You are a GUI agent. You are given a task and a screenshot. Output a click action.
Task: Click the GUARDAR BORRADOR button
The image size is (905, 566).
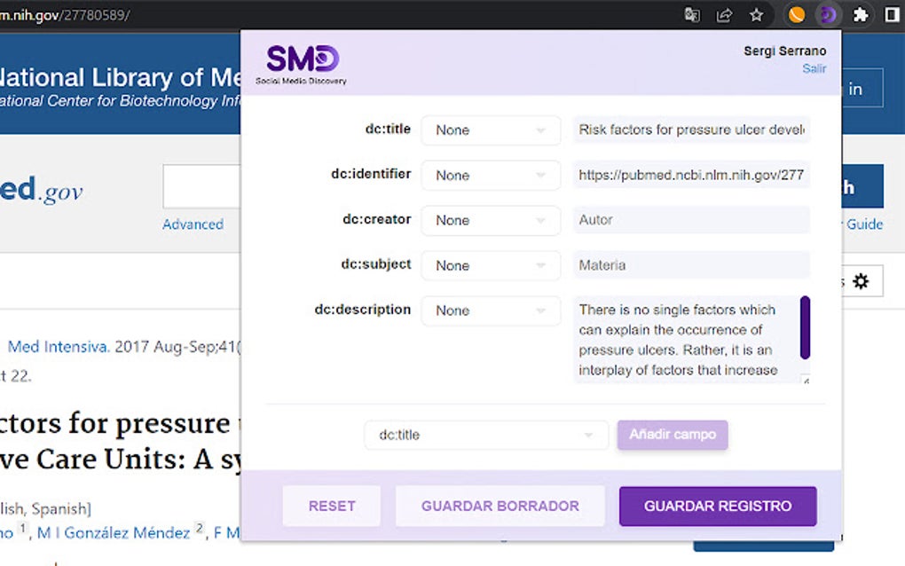[x=499, y=506]
